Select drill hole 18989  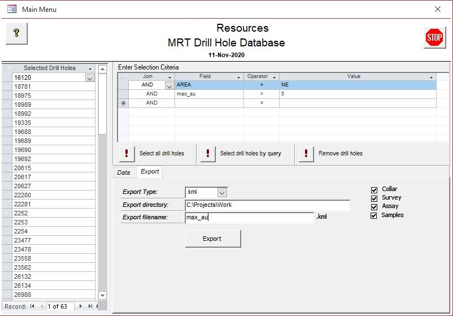pos(54,105)
